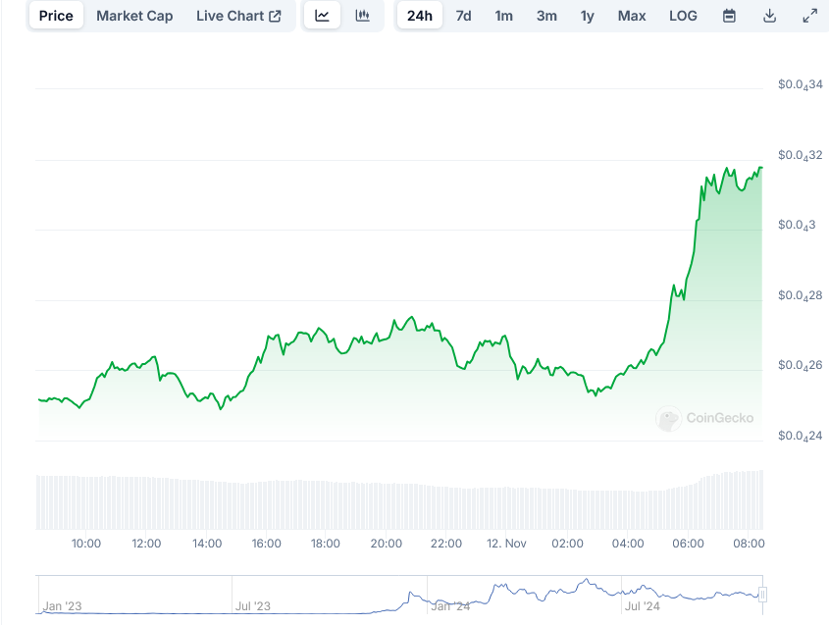Open the Live Chart external link
829x625 pixels.
238,16
